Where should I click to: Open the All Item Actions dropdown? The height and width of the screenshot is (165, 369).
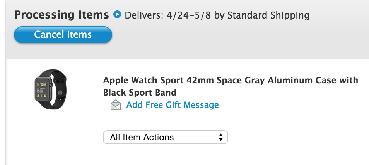[x=166, y=137]
